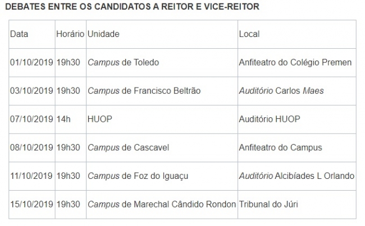Click the Local column header
The image size is (365, 226).
[297, 34]
